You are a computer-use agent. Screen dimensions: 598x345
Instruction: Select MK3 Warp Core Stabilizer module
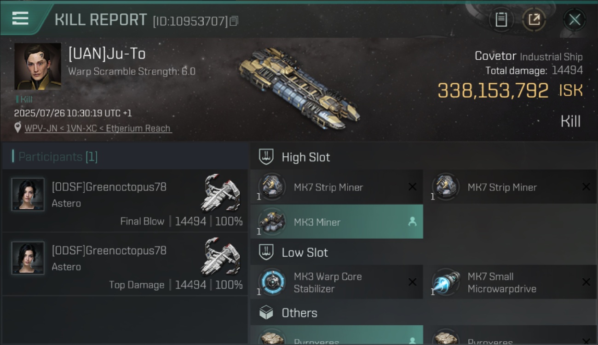337,282
